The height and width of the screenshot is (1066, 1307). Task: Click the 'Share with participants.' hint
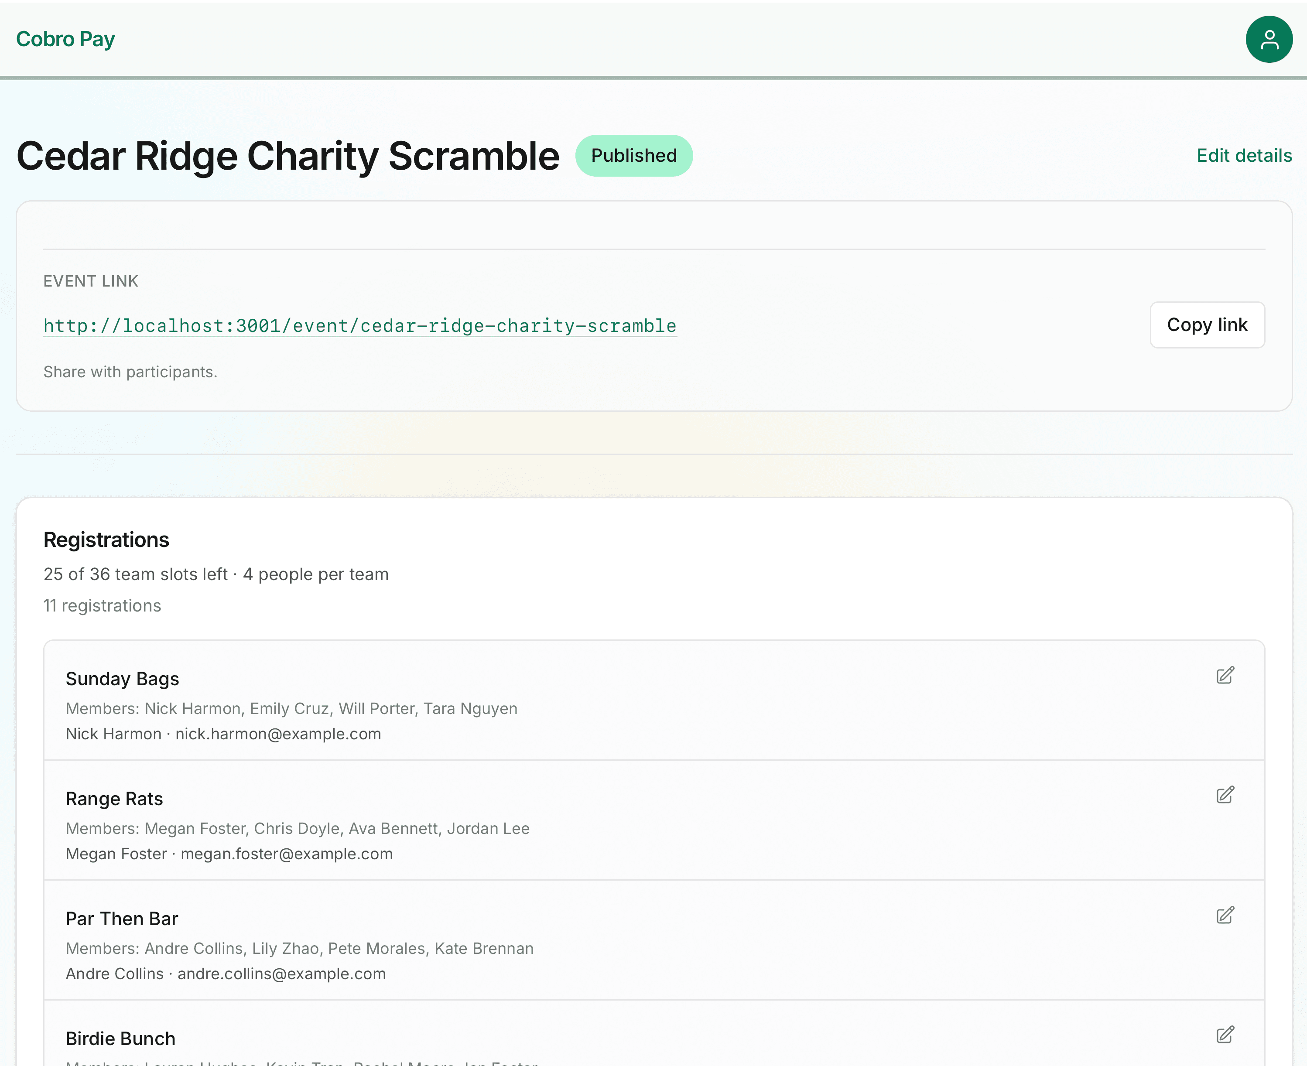click(130, 372)
